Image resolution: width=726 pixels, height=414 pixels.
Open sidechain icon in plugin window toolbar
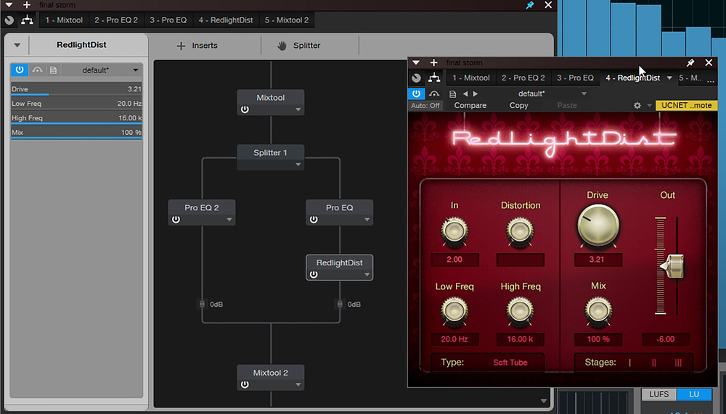[x=434, y=94]
